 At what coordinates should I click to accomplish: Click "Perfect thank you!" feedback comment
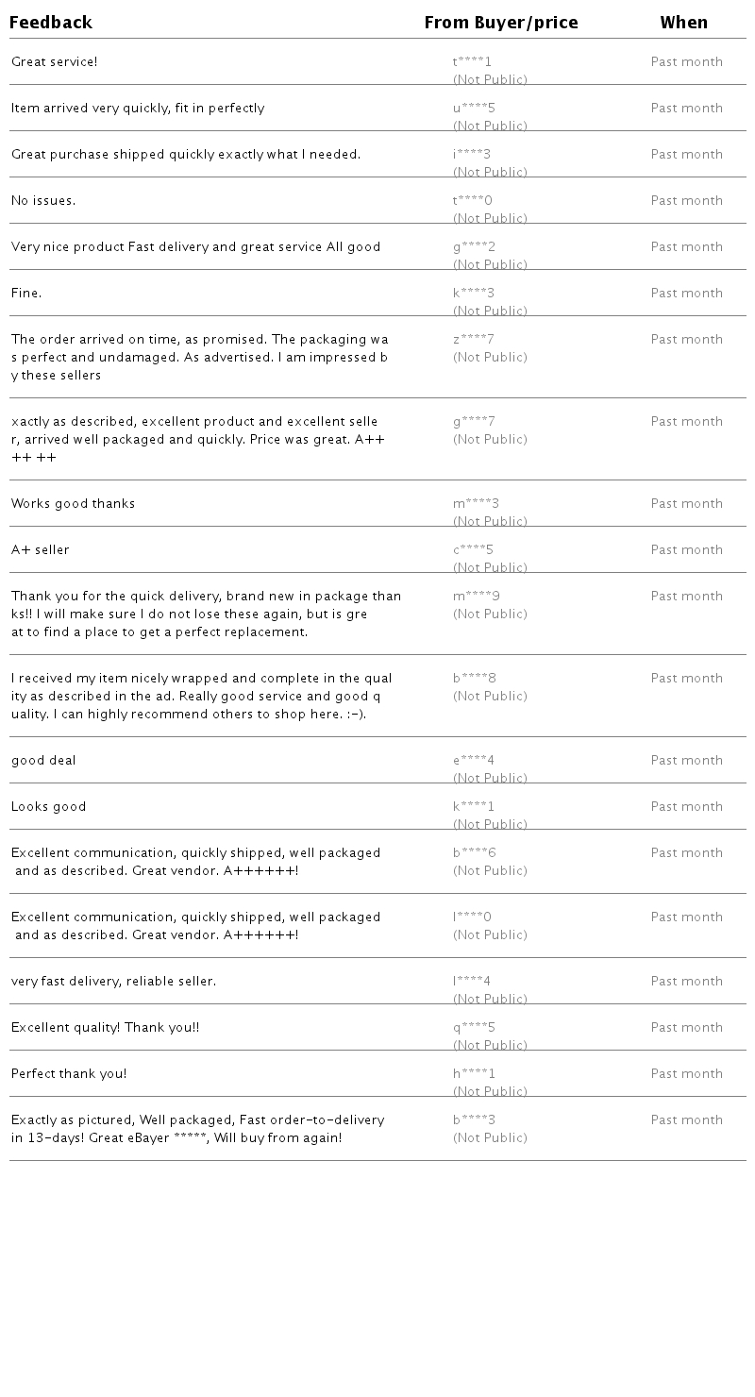[69, 1074]
